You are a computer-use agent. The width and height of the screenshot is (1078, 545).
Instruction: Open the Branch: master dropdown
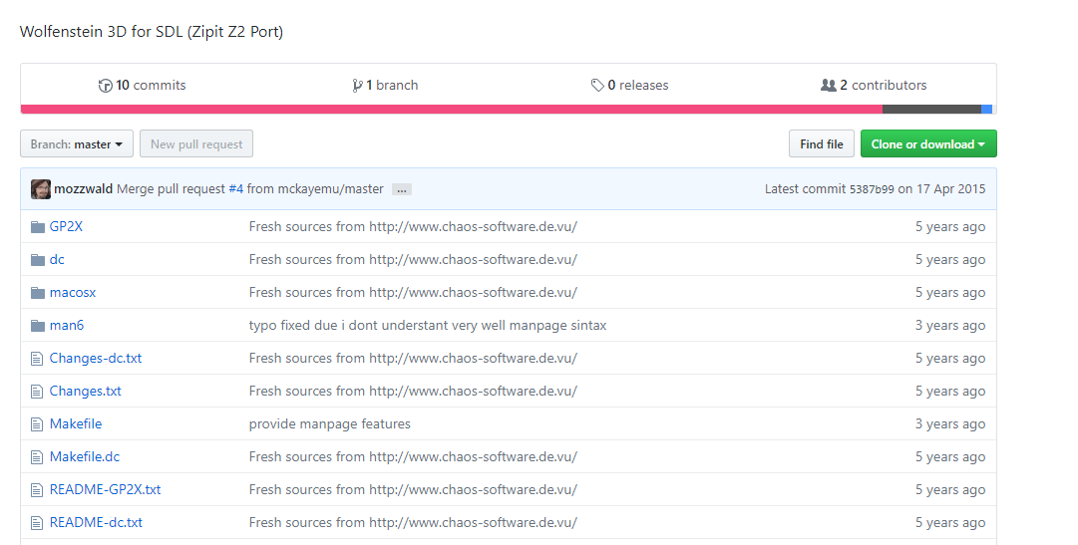click(77, 143)
